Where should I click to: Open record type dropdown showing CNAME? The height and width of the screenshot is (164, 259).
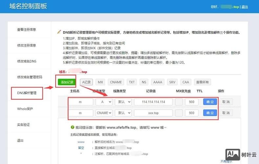[x=104, y=113]
